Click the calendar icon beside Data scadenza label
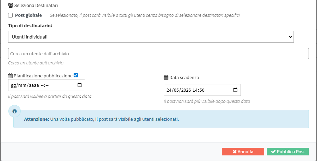 coord(166,78)
